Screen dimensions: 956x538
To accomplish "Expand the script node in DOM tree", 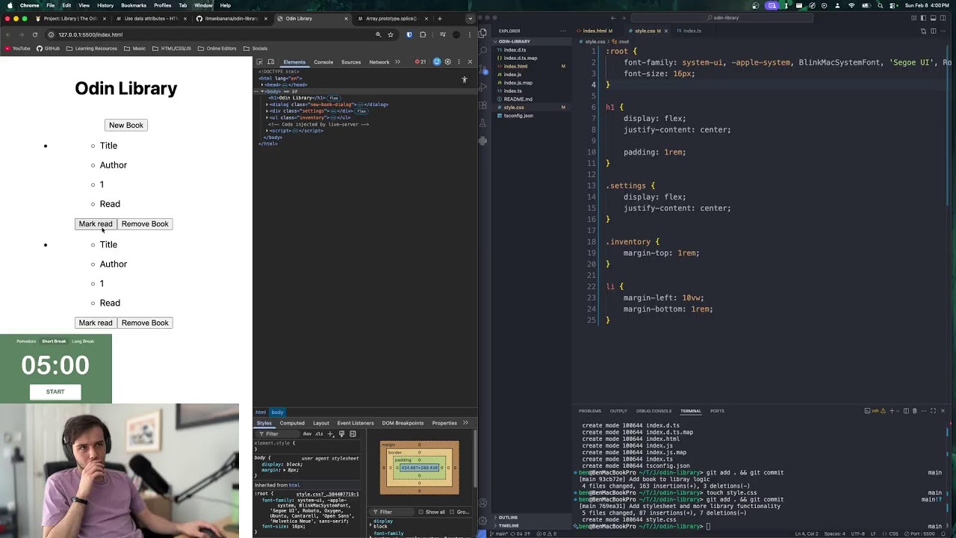I will pyautogui.click(x=267, y=131).
